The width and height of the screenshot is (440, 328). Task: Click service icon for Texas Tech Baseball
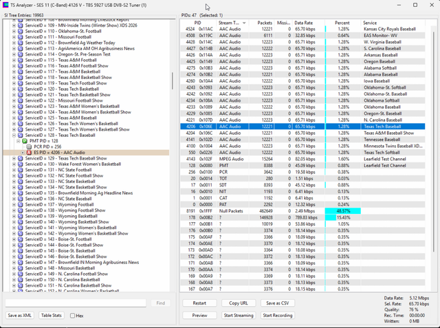(20, 135)
